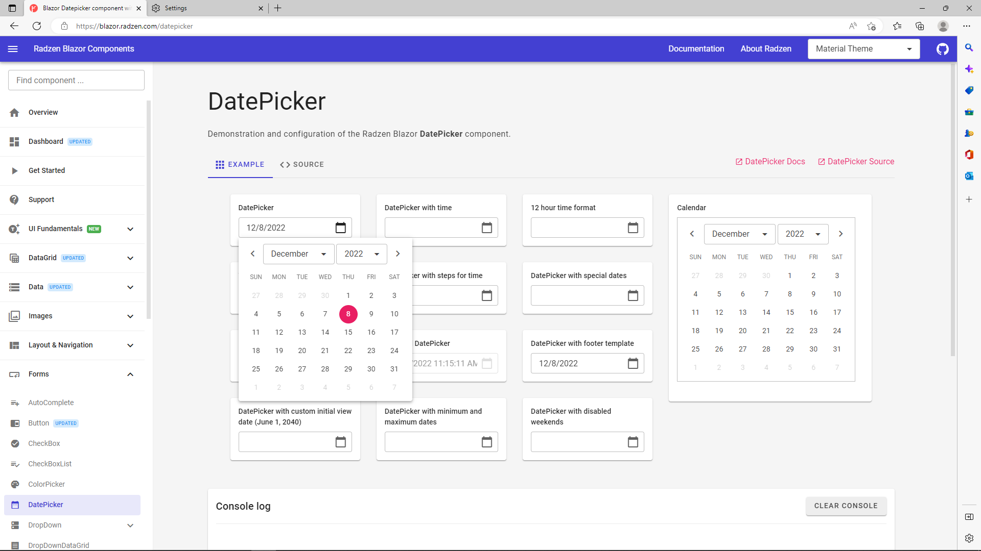Open Edge sidebar settings gear

[969, 538]
